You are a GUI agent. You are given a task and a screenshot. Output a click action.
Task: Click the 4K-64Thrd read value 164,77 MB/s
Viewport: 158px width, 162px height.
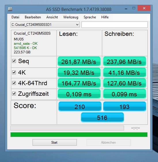click(79, 83)
